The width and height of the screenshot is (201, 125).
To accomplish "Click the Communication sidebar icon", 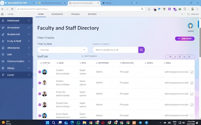I will [3, 61].
